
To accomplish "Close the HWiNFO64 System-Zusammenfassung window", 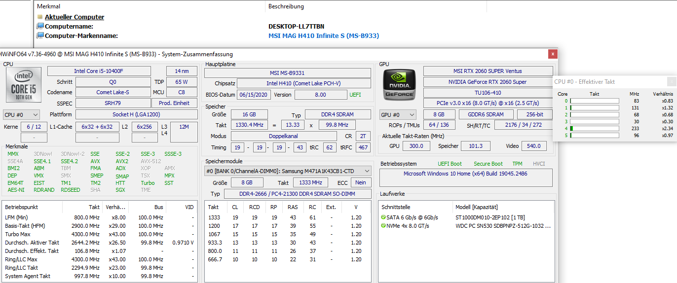I will pos(553,54).
